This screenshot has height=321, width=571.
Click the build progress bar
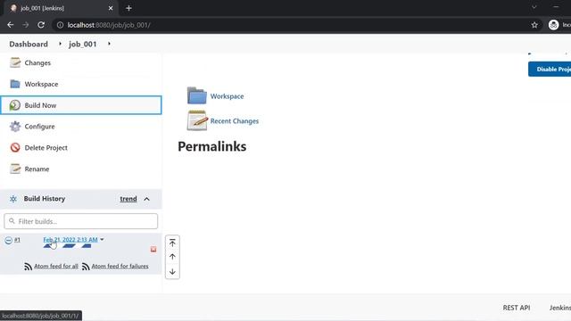(68, 246)
